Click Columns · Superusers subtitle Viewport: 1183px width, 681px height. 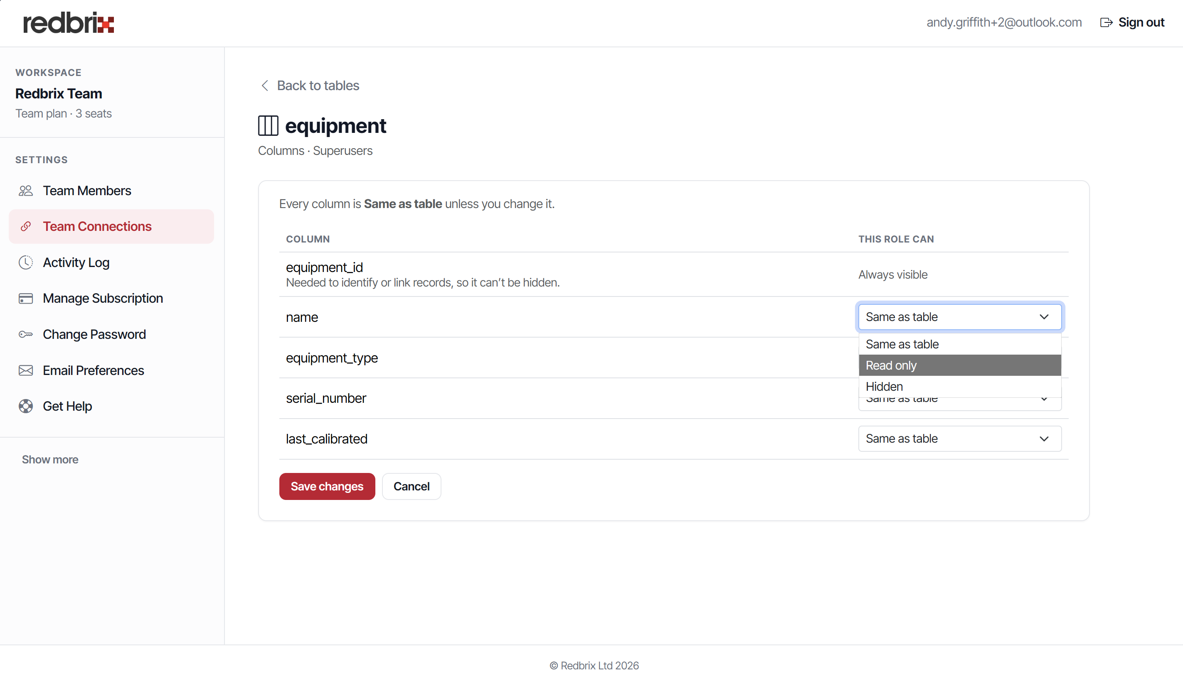[315, 151]
